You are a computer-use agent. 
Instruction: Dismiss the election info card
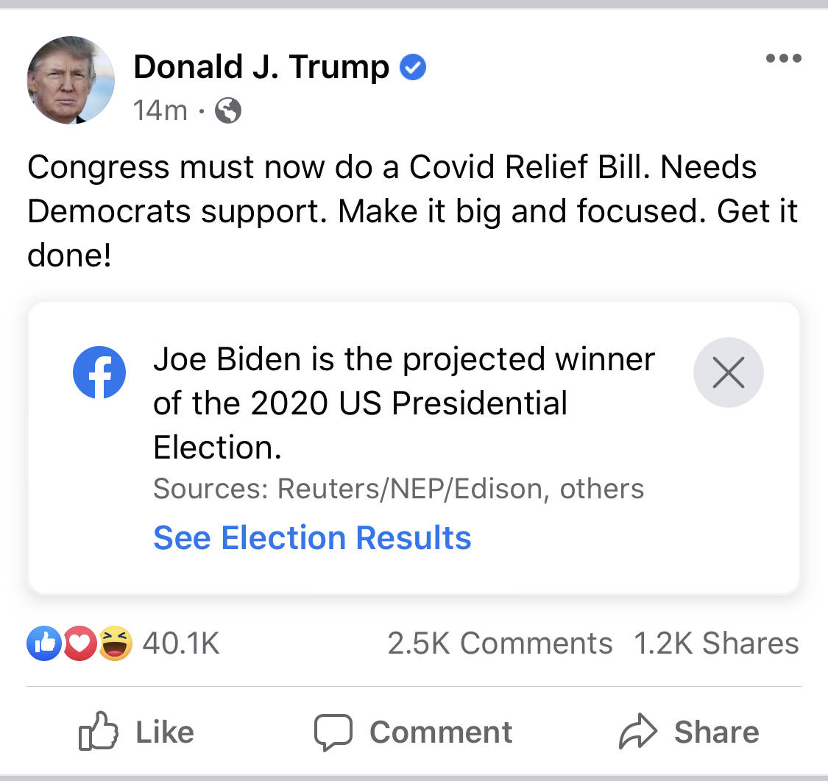click(728, 372)
